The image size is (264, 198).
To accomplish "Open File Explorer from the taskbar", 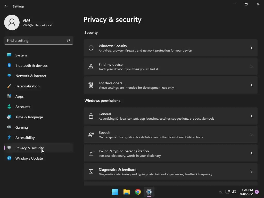I will (127, 192).
